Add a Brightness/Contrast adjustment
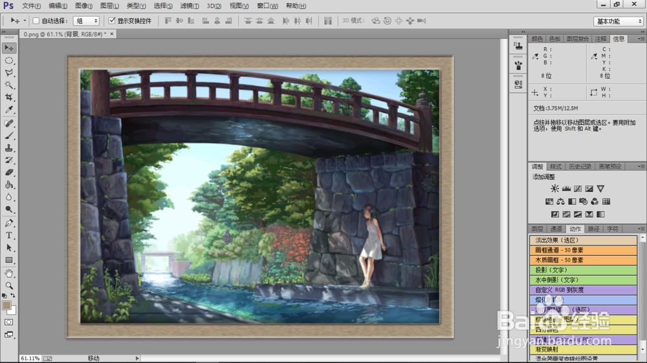The width and height of the screenshot is (647, 363). point(554,189)
